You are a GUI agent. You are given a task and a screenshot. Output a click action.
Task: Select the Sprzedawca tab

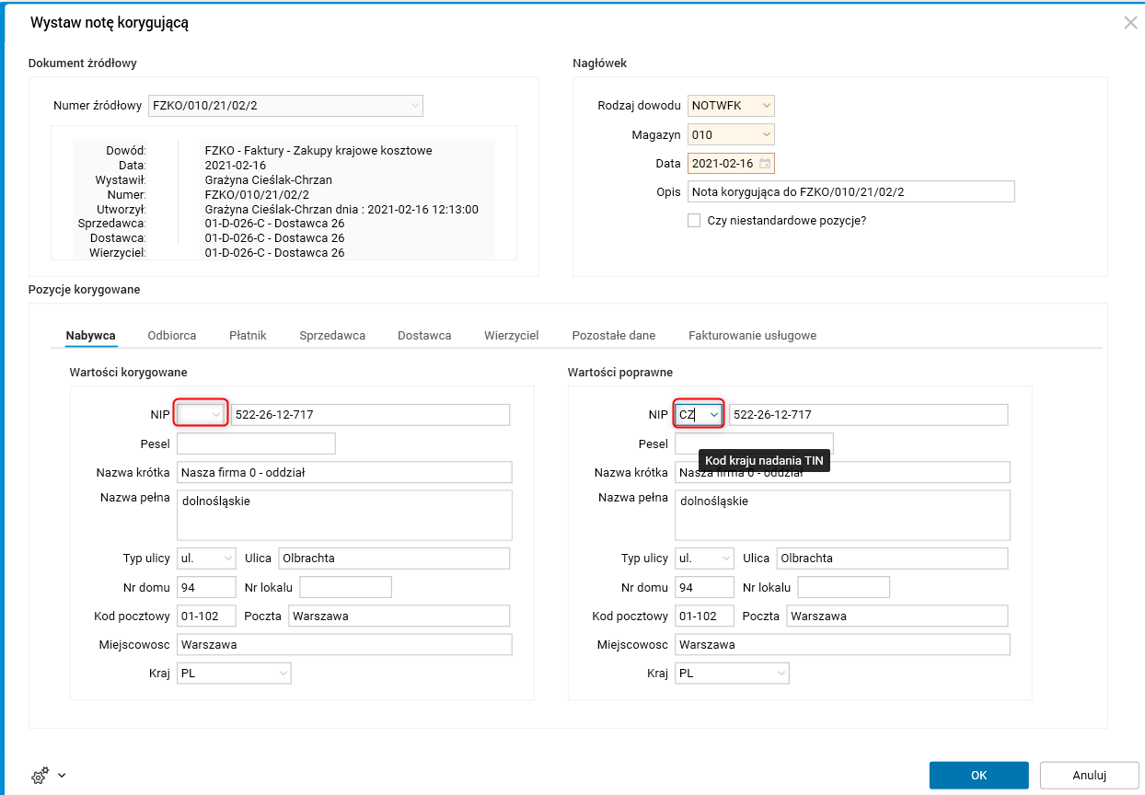[x=332, y=336]
